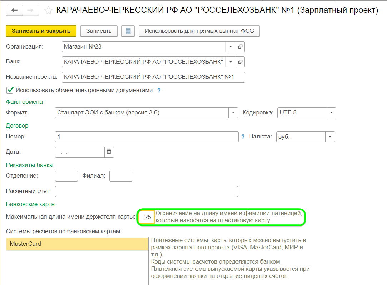Screen dimensions: 387x285
Task: Click the Кодировка UTF-8 field
Action: tap(302, 113)
